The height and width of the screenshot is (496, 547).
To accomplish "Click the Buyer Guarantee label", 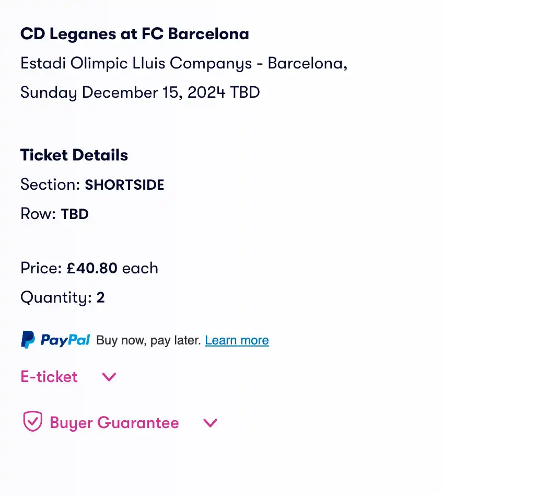I will 114,422.
